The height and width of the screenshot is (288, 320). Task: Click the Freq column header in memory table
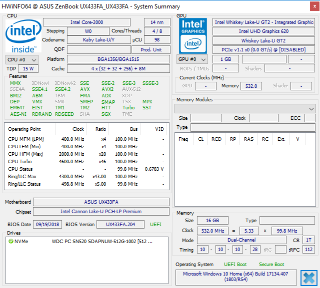pyautogui.click(x=183, y=139)
